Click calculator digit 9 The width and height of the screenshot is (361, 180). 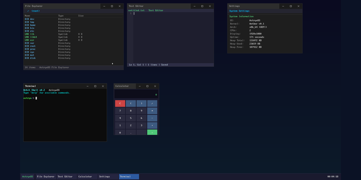(142, 111)
